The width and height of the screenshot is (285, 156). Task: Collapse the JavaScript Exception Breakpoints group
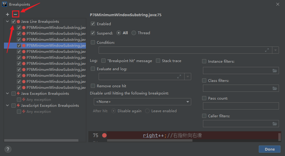[x=8, y=106]
